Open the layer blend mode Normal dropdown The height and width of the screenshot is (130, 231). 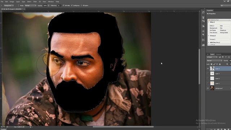click(x=214, y=61)
